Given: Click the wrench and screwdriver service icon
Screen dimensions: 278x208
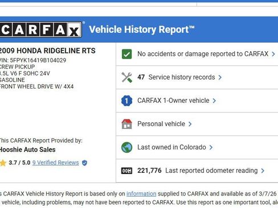Looking at the screenshot, I should (x=126, y=77).
